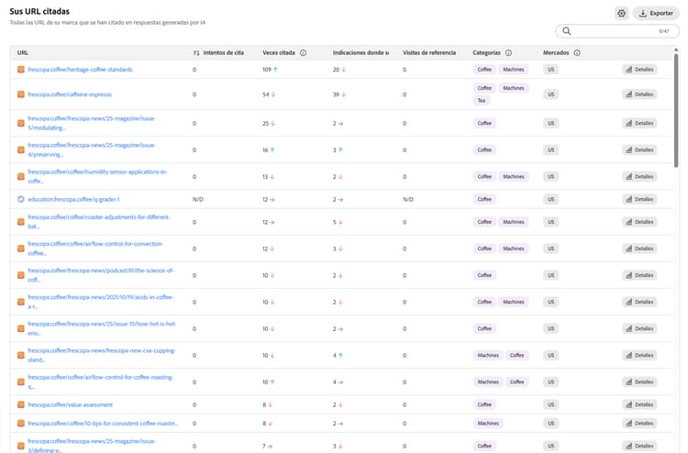
Task: Open issue-15/how-hot-is-hot link
Action: coord(102,328)
